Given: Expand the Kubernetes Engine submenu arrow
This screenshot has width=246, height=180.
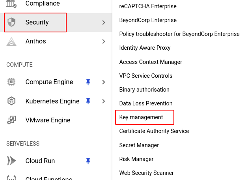Looking at the screenshot, I should point(104,101).
